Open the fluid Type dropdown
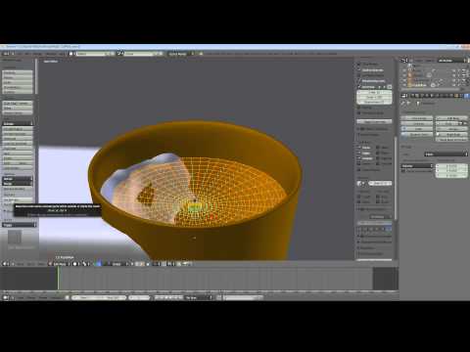This screenshot has height=352, width=470. (446, 154)
